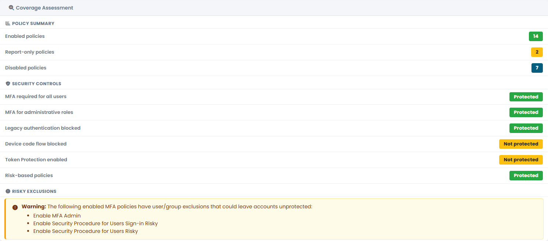Select the RISKY EXCLUSIONS section heading
This screenshot has width=548, height=241.
[34, 191]
